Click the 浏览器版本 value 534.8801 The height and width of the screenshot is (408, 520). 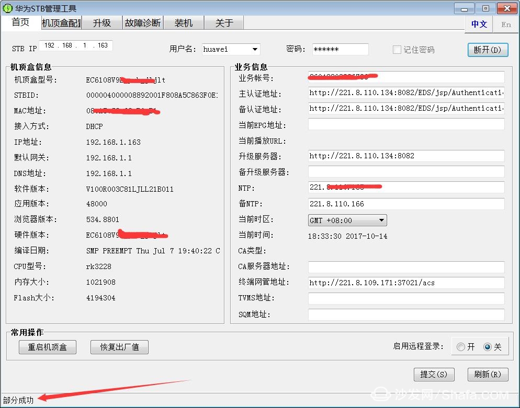click(103, 219)
